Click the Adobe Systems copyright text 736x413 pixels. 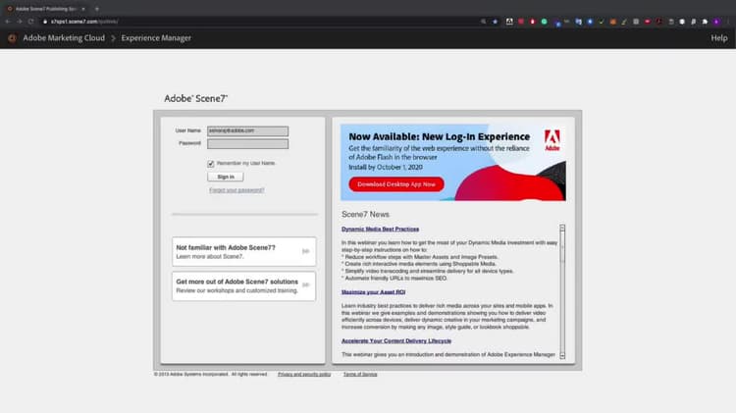(211, 374)
